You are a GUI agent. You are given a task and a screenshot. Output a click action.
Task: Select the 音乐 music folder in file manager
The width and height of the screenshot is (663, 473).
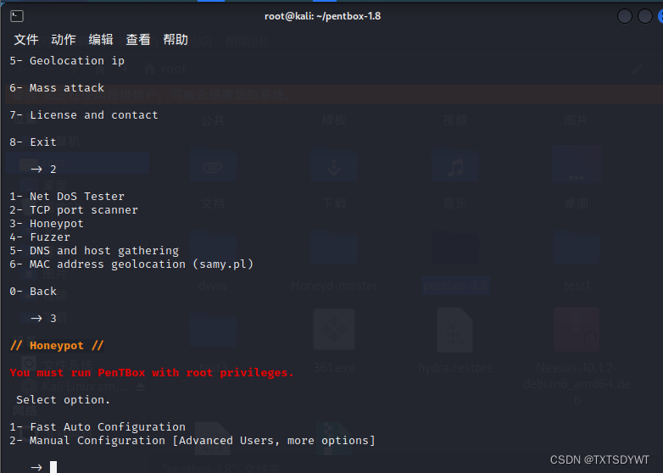455,179
